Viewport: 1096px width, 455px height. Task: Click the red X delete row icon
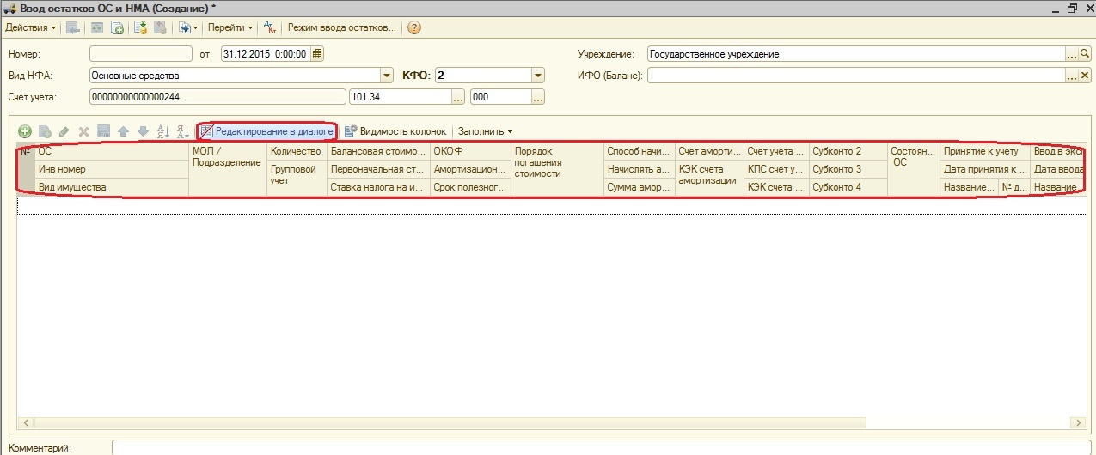tap(83, 131)
